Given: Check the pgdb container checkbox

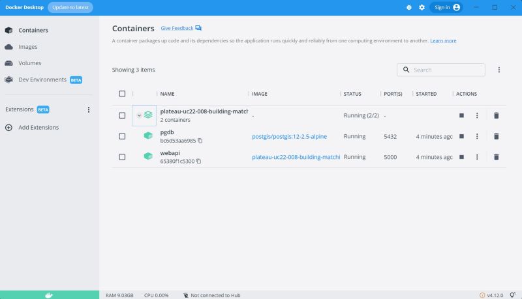Looking at the screenshot, I should click(x=122, y=136).
